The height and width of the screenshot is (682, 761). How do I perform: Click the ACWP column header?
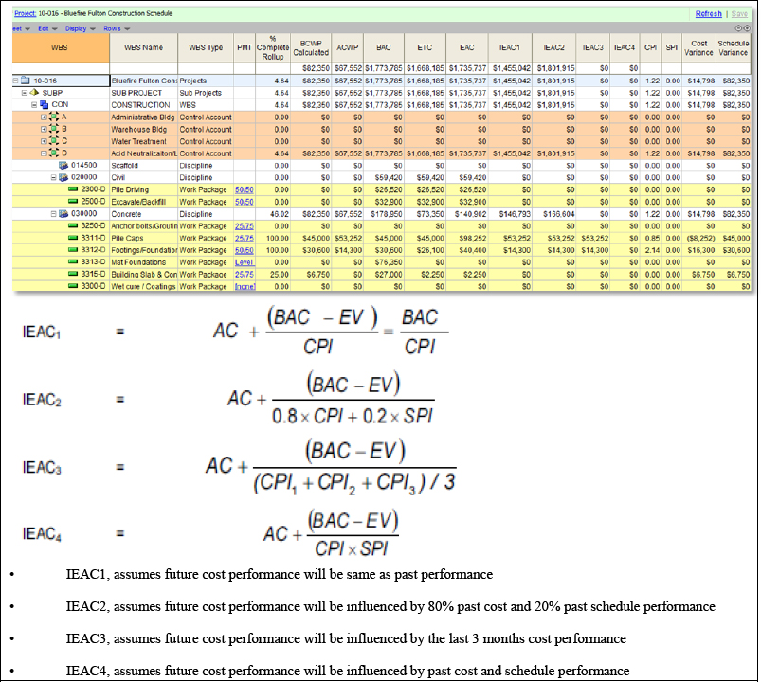click(x=348, y=47)
